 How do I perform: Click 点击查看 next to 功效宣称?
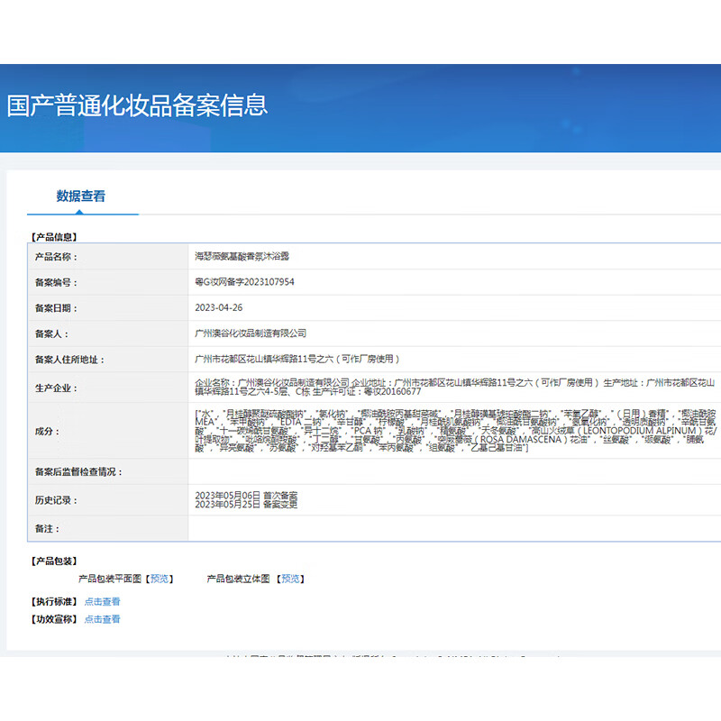(102, 619)
